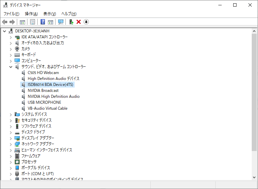Click the scrollbar down arrow
Viewport: 258px width, 189px height.
coord(254,177)
